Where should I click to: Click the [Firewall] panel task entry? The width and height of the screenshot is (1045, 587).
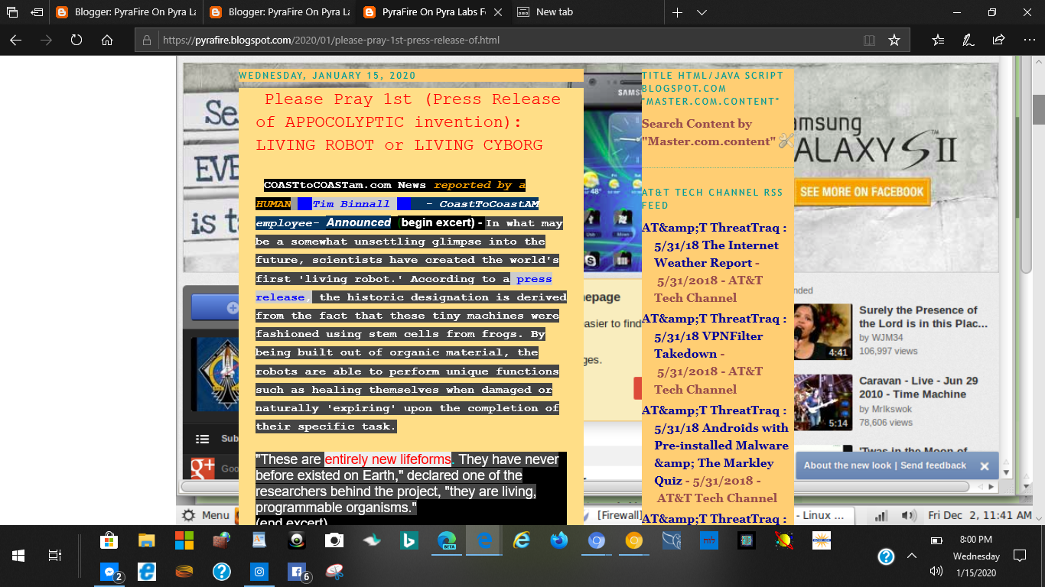620,515
